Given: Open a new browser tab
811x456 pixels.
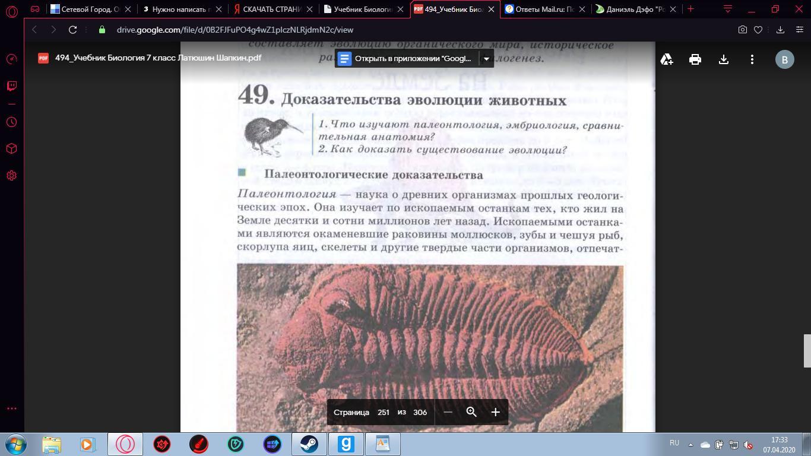Looking at the screenshot, I should click(690, 9).
